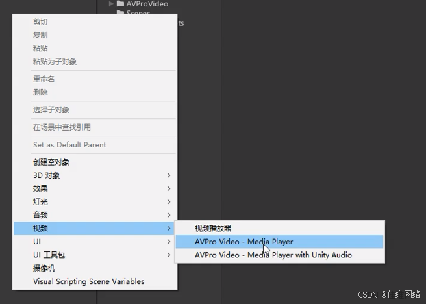Open the 3D 对象 submenu
This screenshot has height=304, width=426.
95,175
